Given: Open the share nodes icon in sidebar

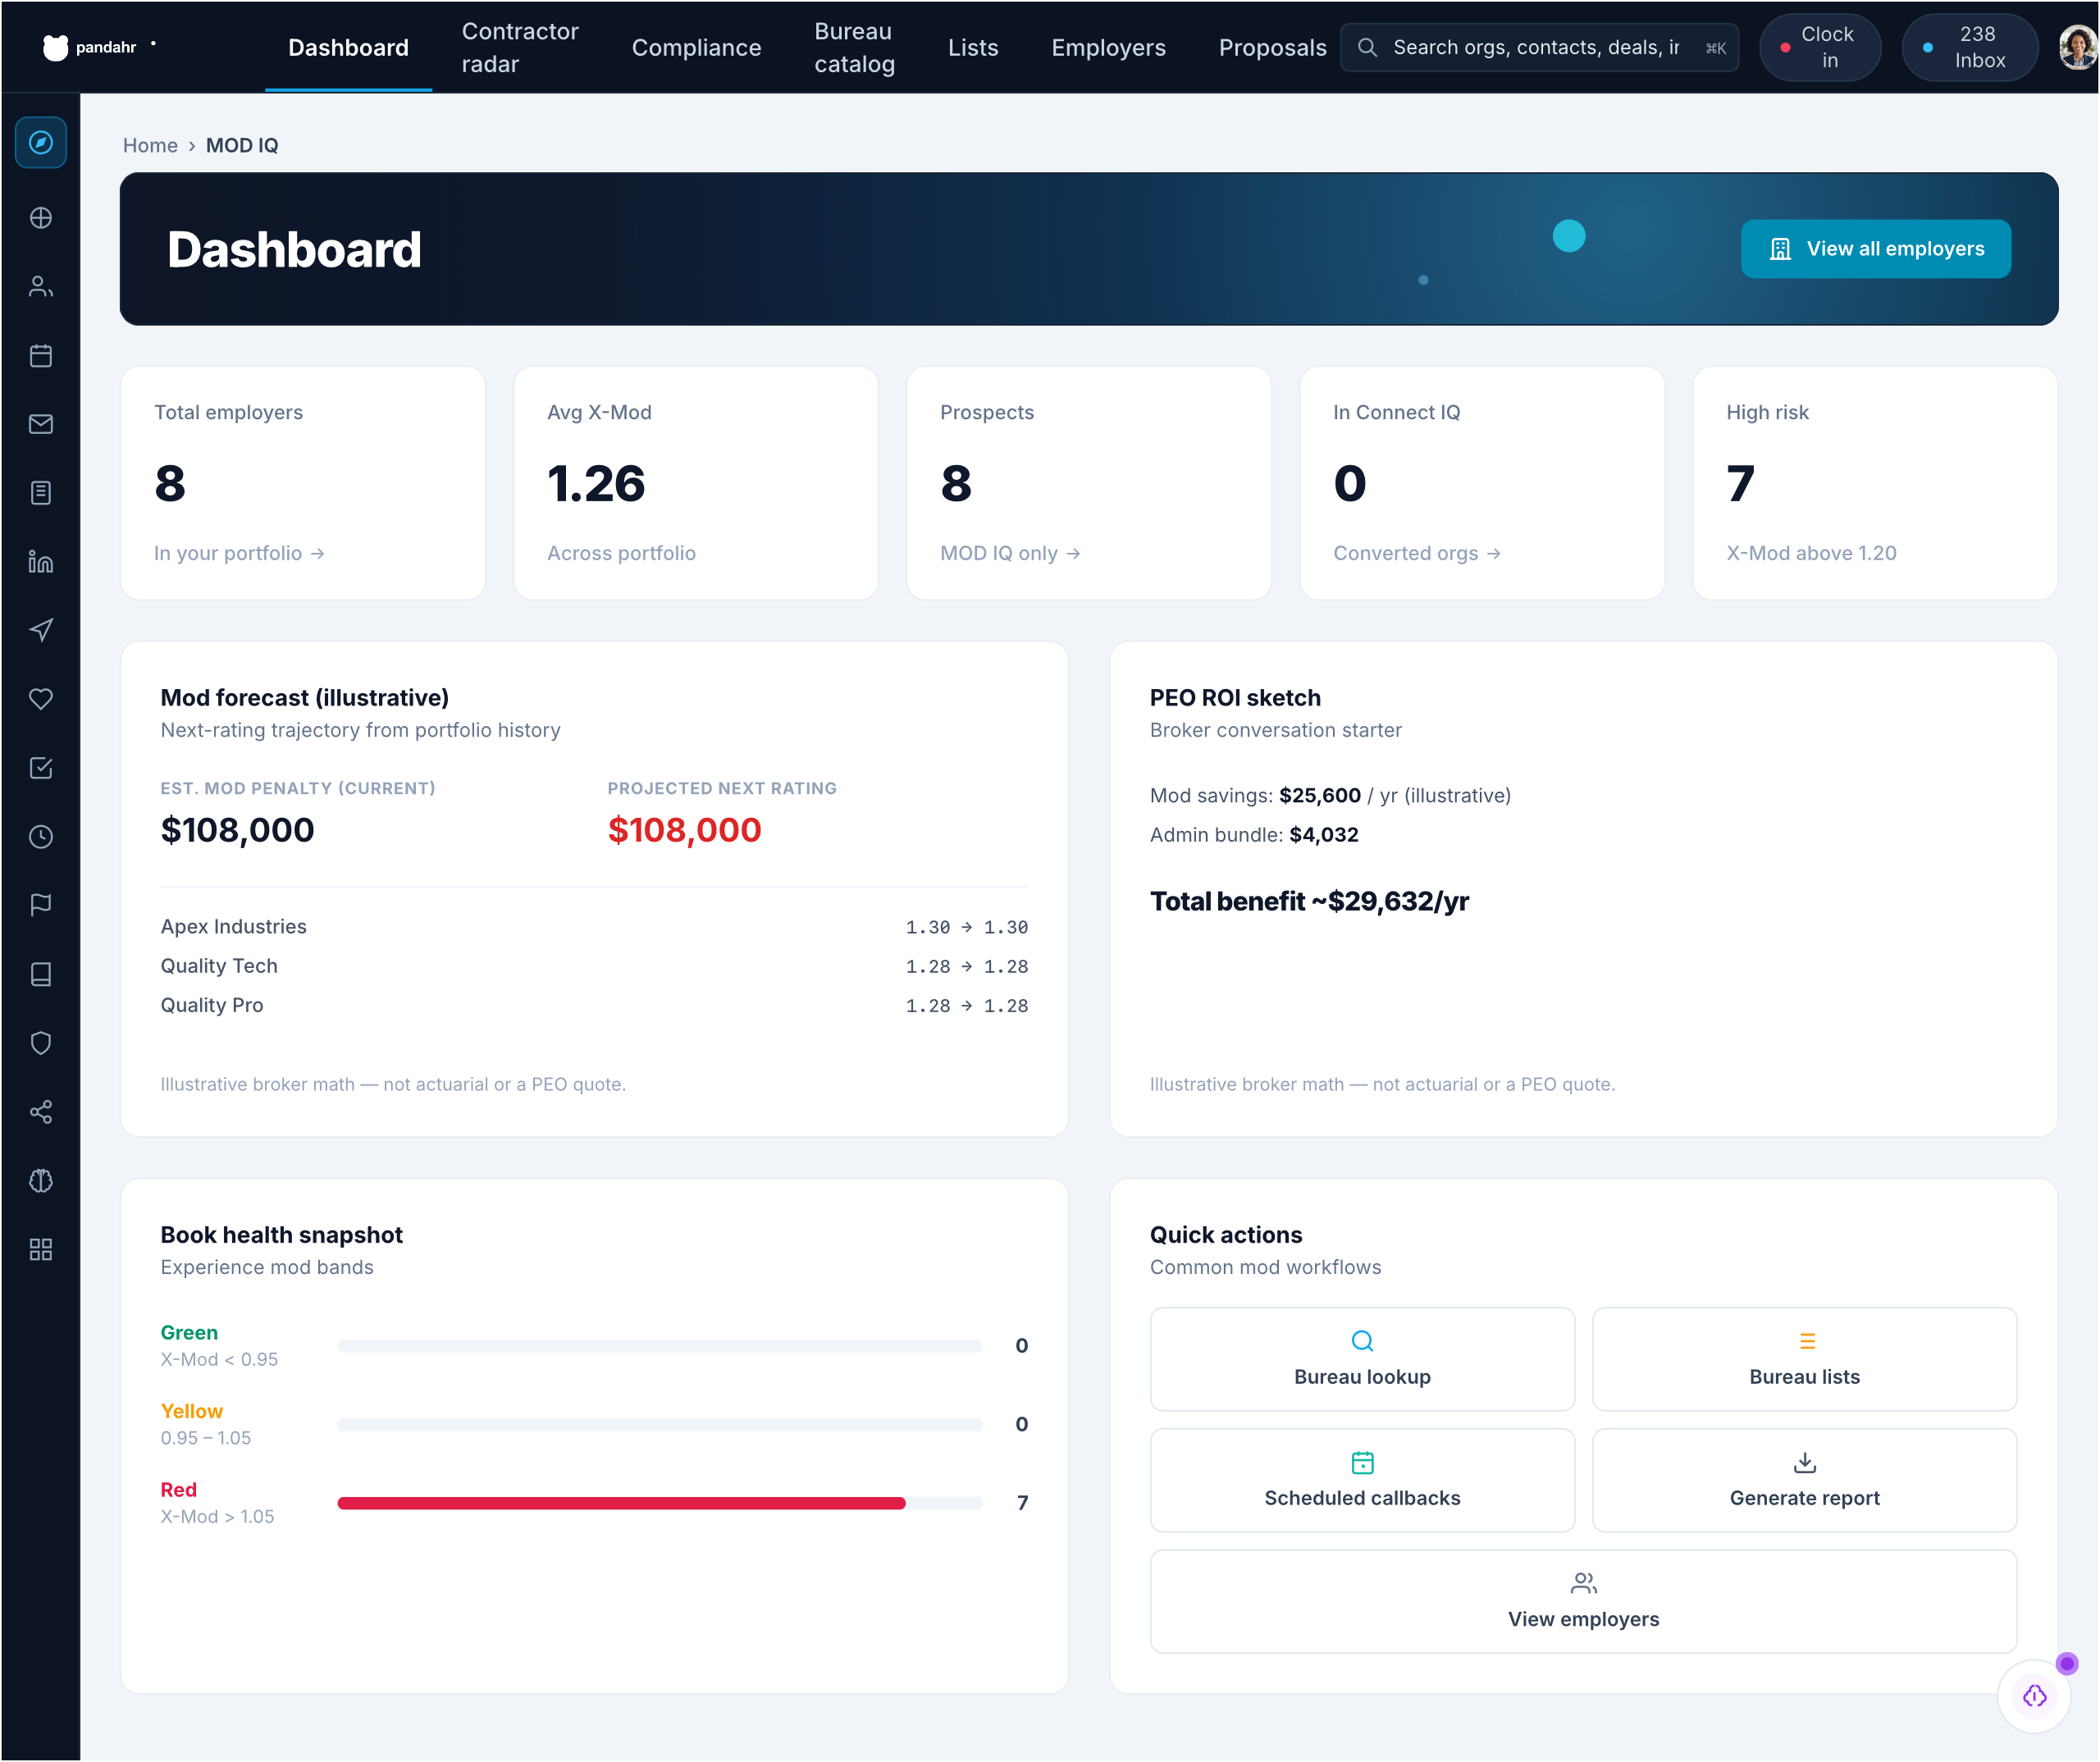Looking at the screenshot, I should (41, 1112).
